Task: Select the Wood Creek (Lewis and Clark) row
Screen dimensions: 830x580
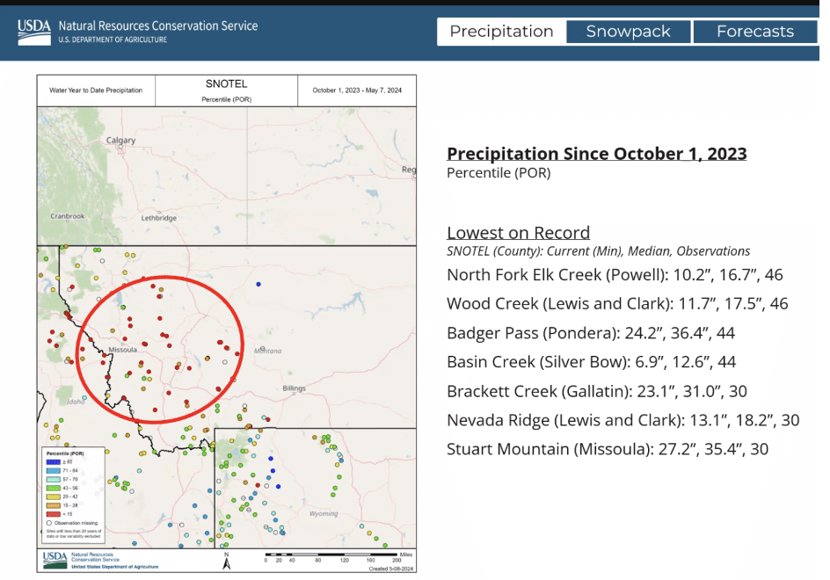Action: (617, 304)
